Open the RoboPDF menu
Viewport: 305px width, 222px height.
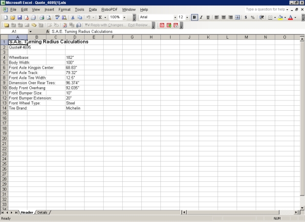click(109, 10)
